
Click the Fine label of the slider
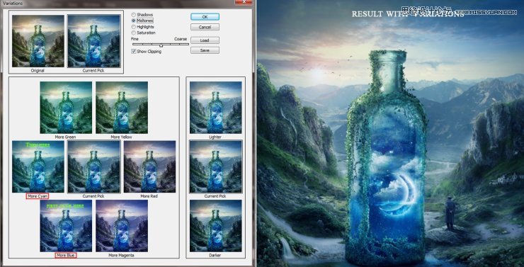coord(135,39)
